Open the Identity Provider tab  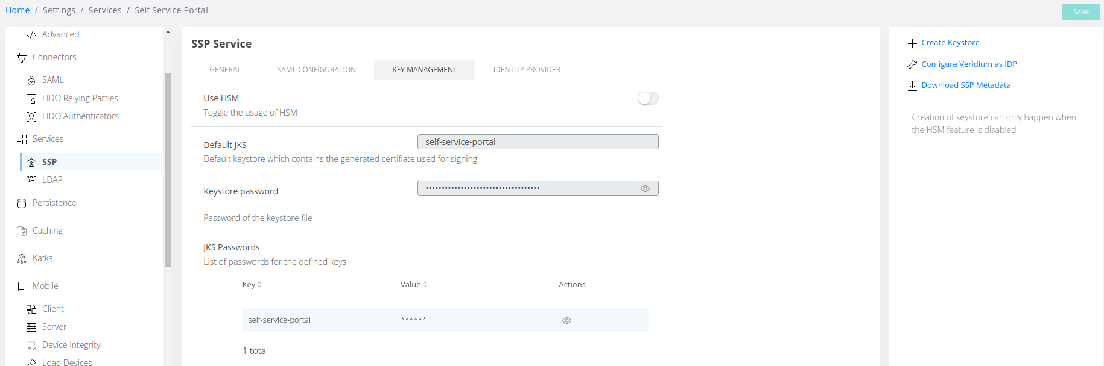point(527,70)
